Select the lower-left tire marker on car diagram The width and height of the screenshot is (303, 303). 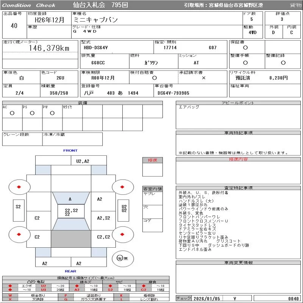click(19, 234)
